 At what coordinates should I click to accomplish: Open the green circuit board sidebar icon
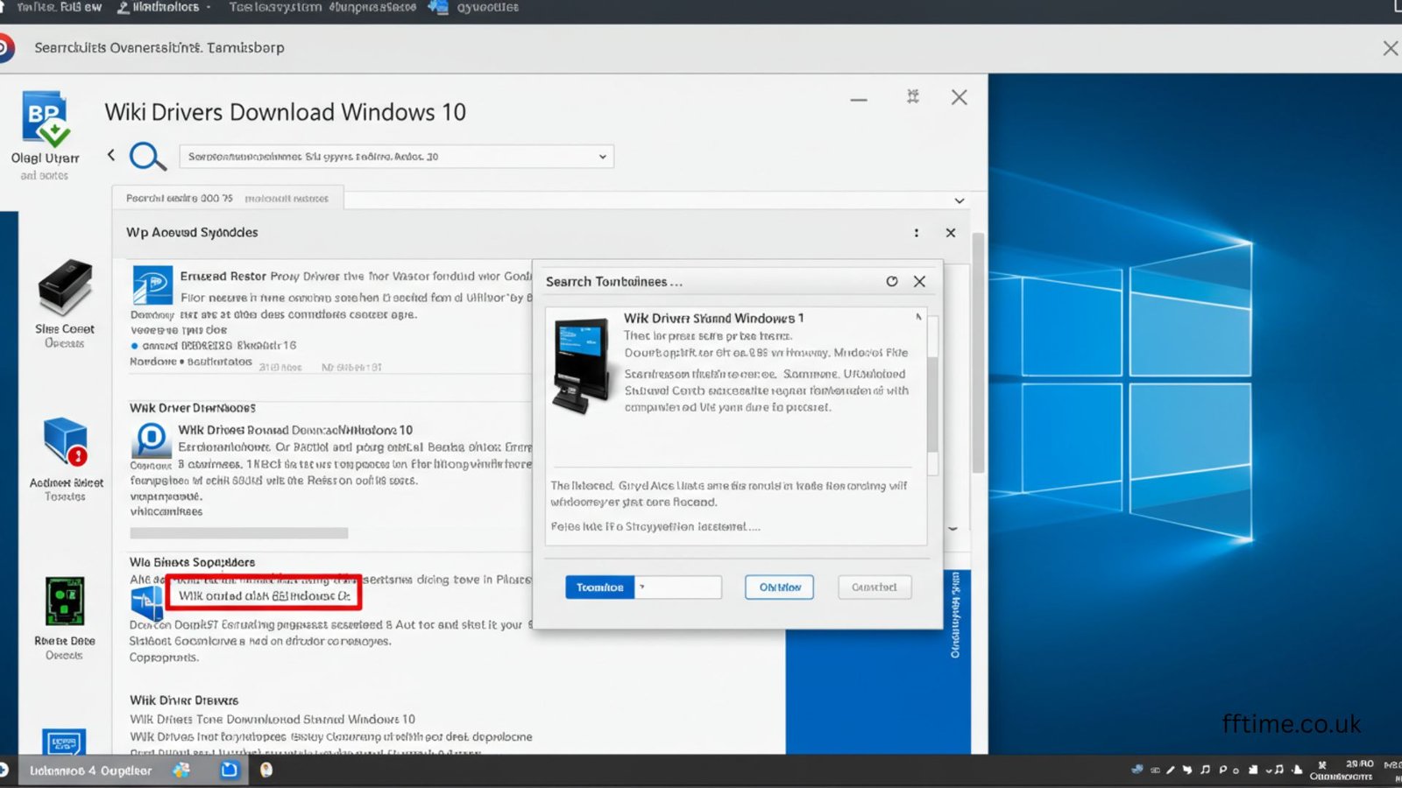[x=65, y=601]
